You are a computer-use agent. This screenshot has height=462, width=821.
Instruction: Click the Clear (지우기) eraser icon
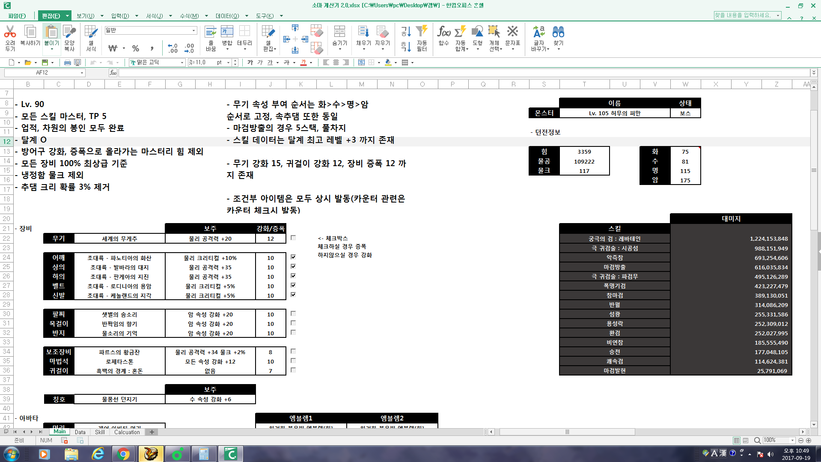pos(382,32)
